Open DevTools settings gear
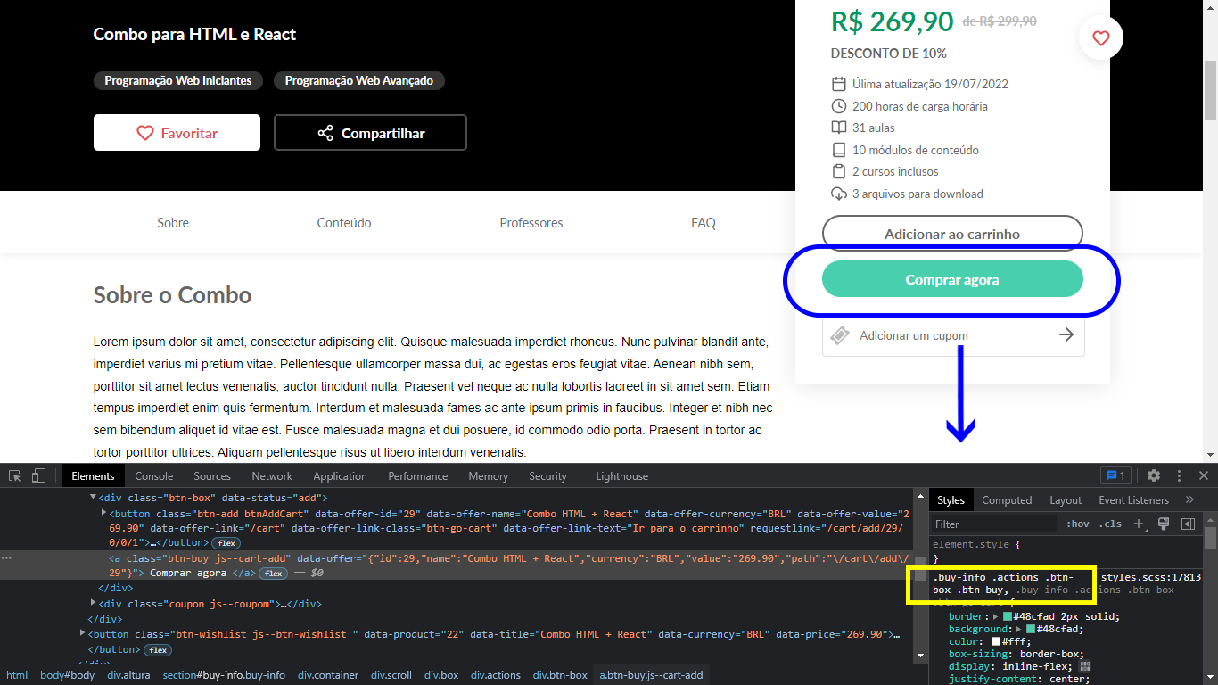 click(x=1154, y=475)
